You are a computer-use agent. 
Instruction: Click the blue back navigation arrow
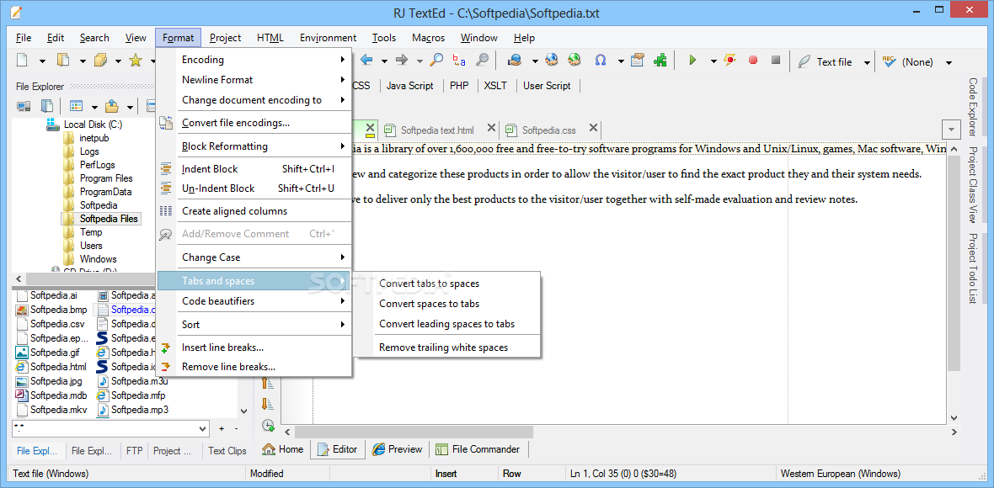click(366, 60)
